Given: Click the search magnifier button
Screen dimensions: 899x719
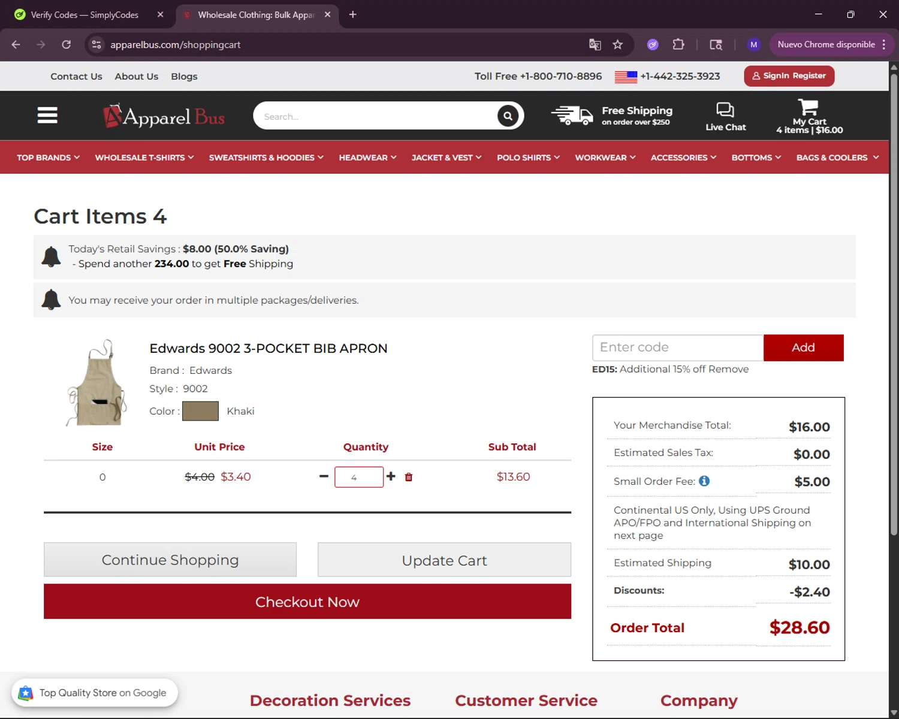Looking at the screenshot, I should [508, 116].
